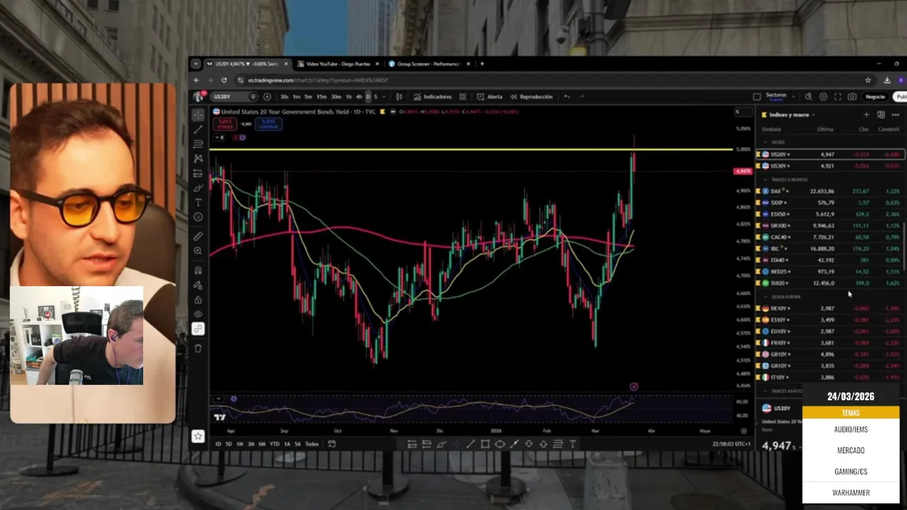This screenshot has width=907, height=510.
Task: Undo the last chart action
Action: (567, 96)
